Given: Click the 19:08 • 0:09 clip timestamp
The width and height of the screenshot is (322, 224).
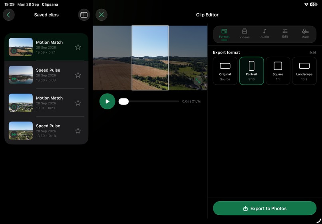Looking at the screenshot, I should (x=46, y=80).
